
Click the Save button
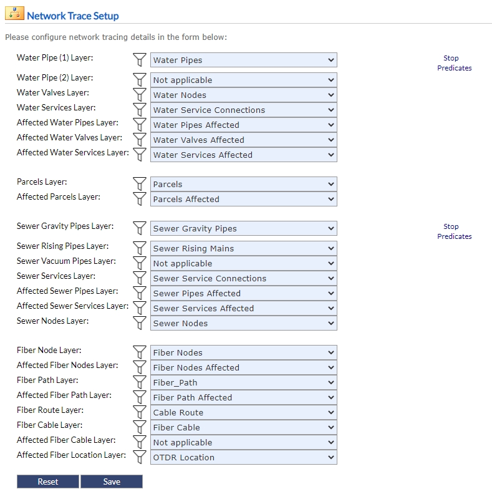(x=112, y=482)
